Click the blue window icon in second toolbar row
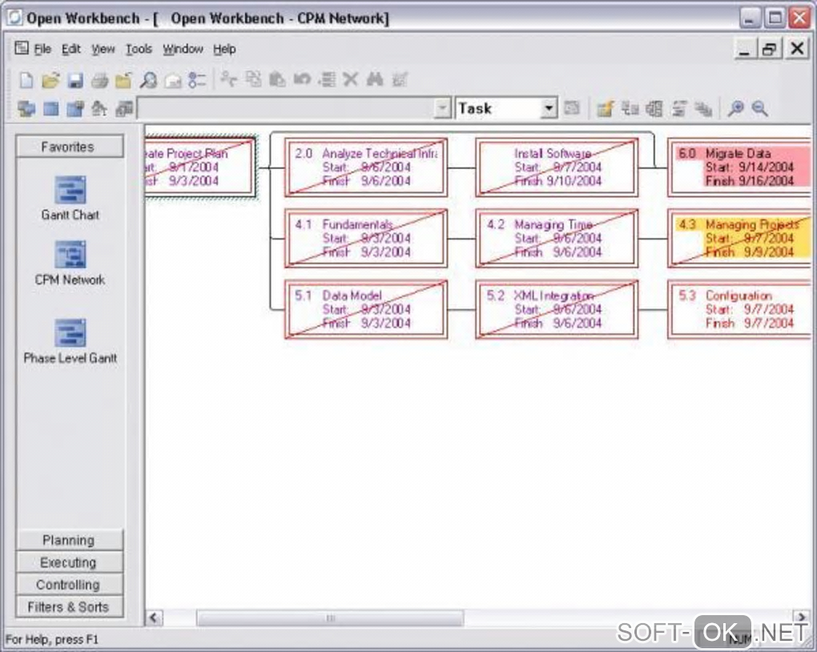 (x=51, y=108)
